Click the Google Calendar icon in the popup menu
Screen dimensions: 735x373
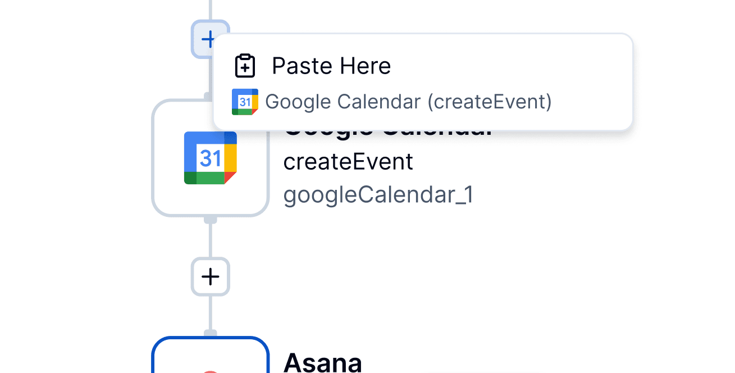(244, 102)
